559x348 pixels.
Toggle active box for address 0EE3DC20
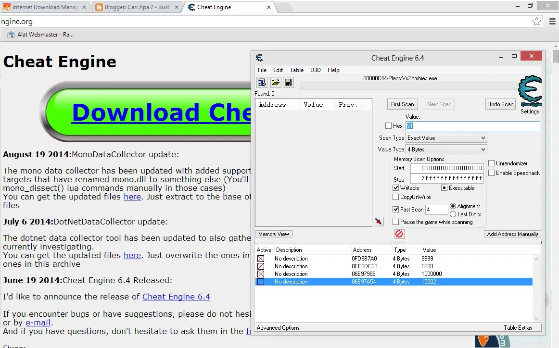(261, 266)
